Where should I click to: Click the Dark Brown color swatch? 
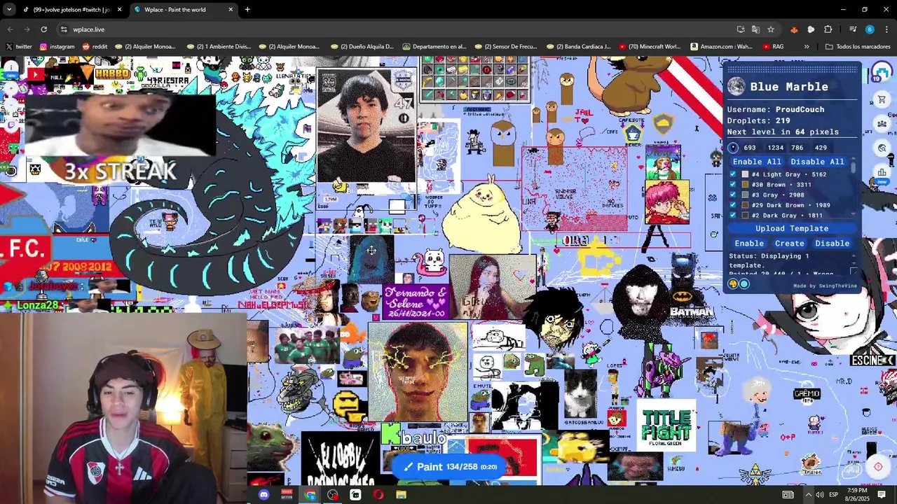pos(745,205)
